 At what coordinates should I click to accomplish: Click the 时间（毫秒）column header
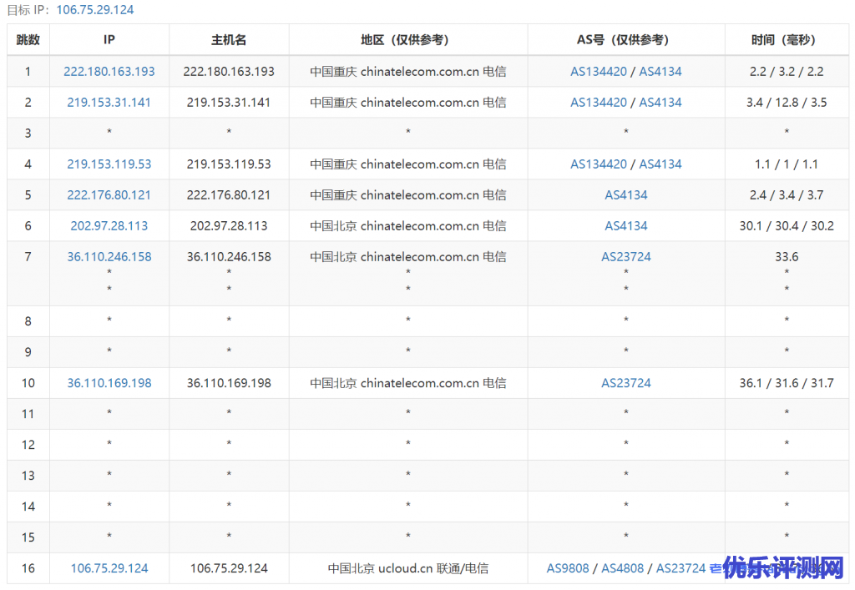pos(787,40)
